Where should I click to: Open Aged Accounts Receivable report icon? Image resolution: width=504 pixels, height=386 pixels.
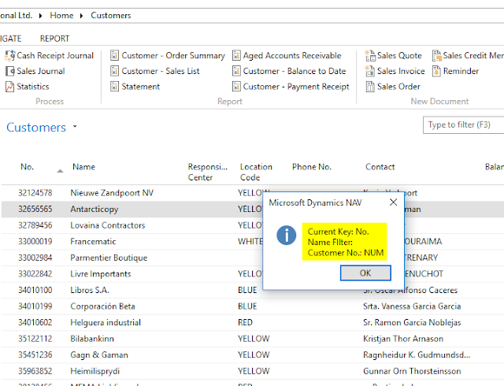(x=236, y=55)
